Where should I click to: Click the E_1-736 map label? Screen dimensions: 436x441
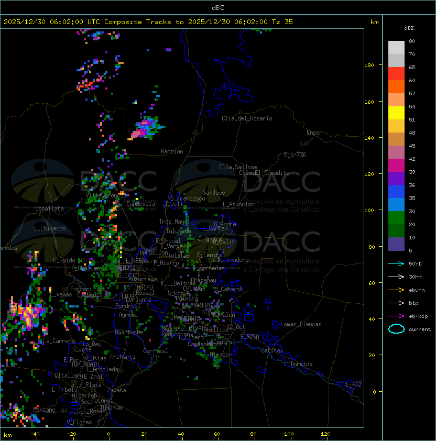point(295,155)
